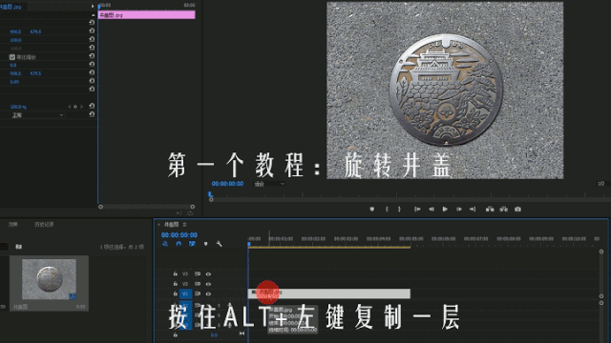Open the 适合 zoom level dropdown
Viewport: 611px width, 343px height.
pyautogui.click(x=269, y=184)
